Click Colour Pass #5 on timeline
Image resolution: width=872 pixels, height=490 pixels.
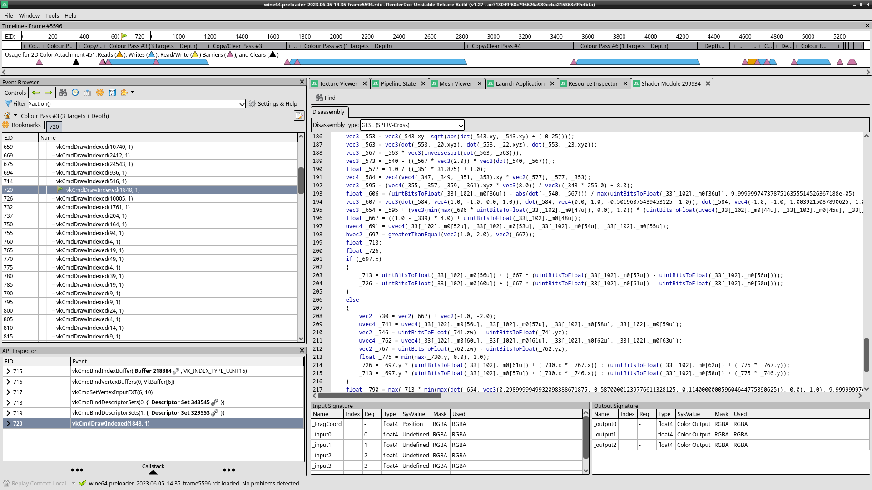pyautogui.click(x=347, y=46)
